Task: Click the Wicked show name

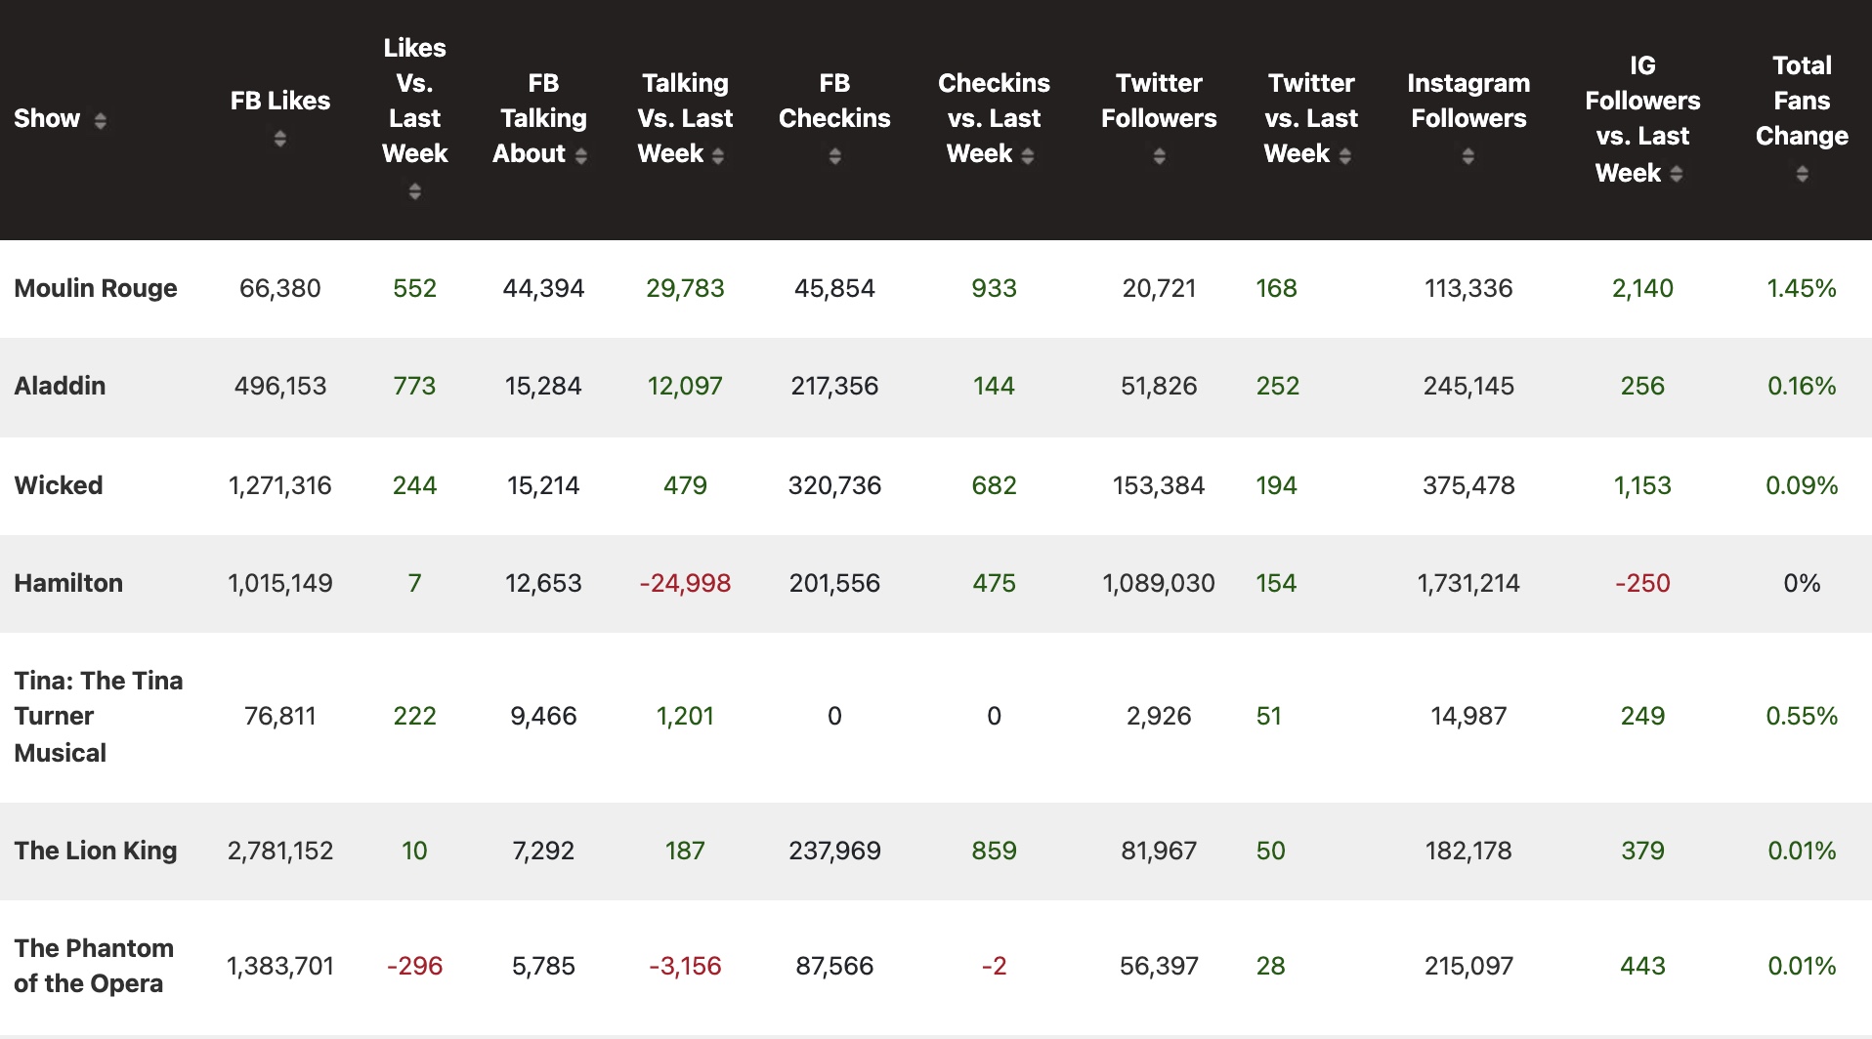Action: [59, 485]
